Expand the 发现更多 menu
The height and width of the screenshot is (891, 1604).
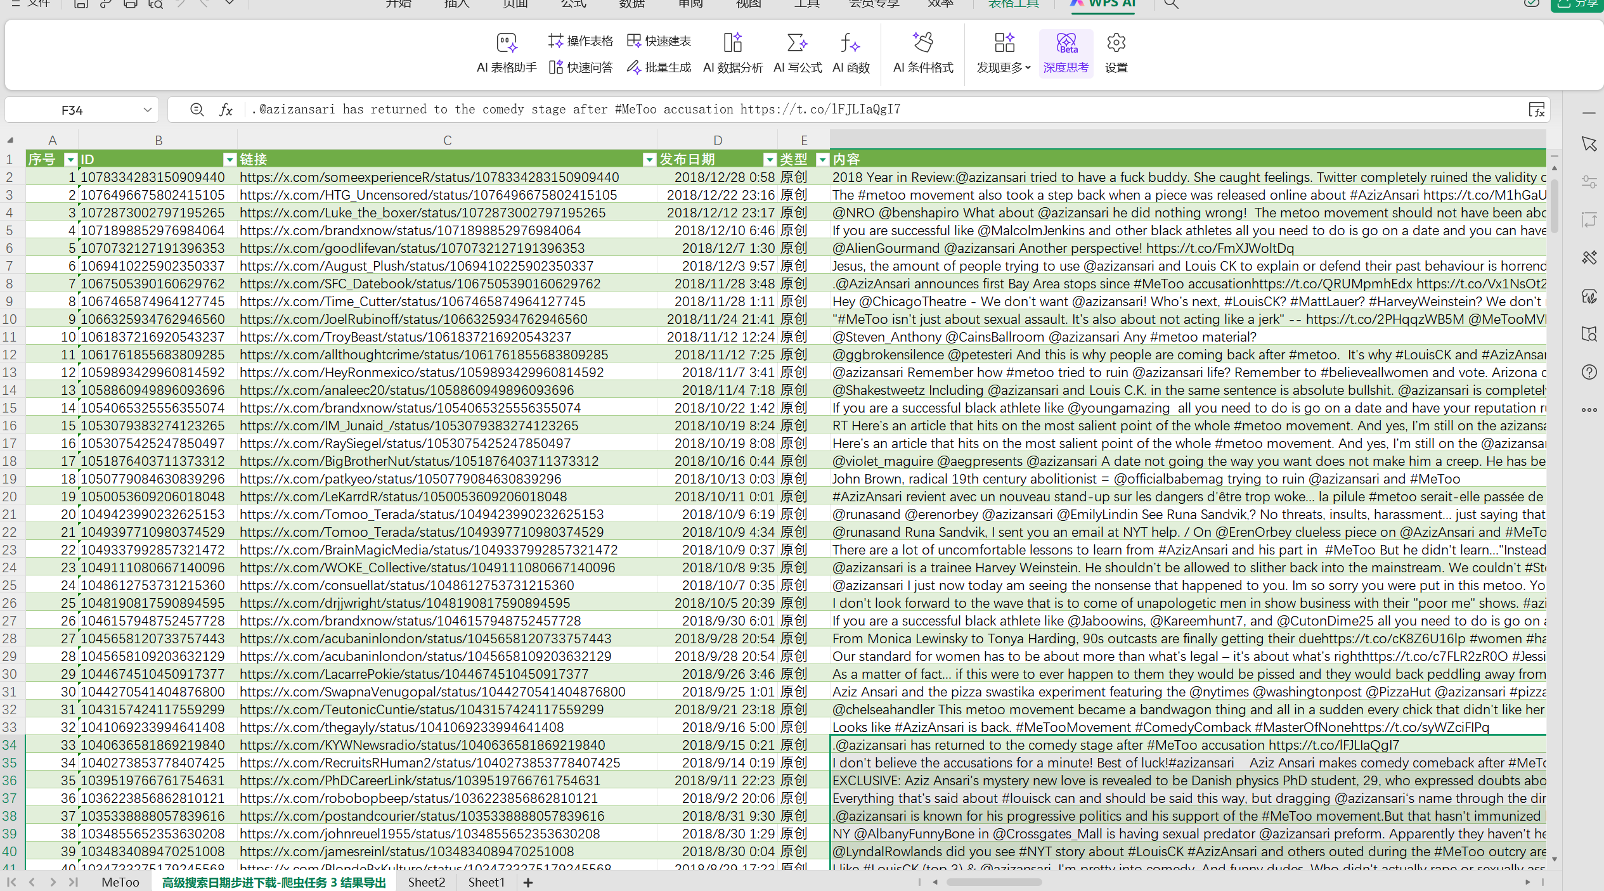coord(1004,53)
